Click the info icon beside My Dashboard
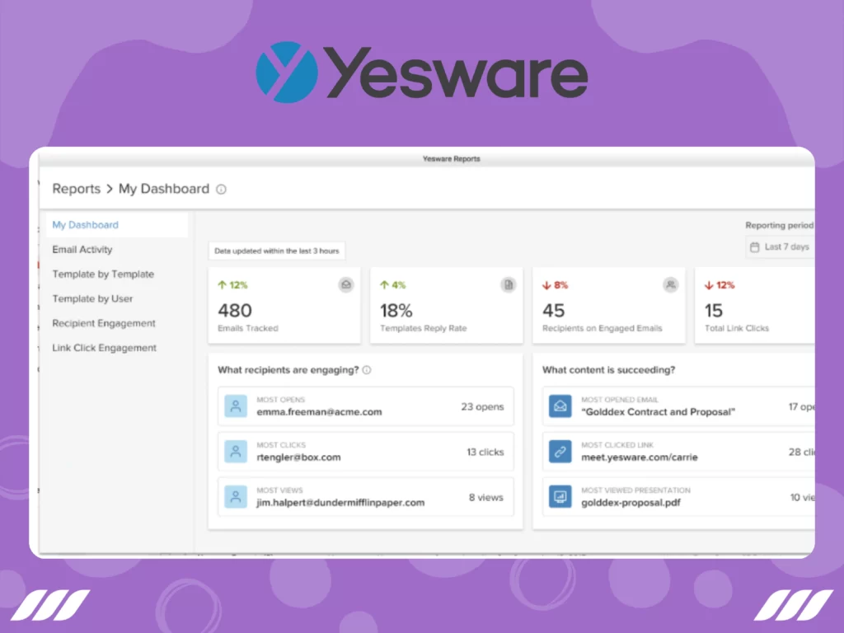Screen dimensions: 844x633 (221, 190)
